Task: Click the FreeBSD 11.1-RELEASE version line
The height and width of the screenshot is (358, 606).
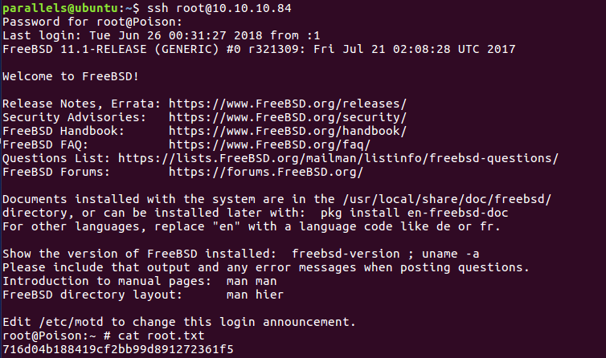Action: [x=259, y=50]
